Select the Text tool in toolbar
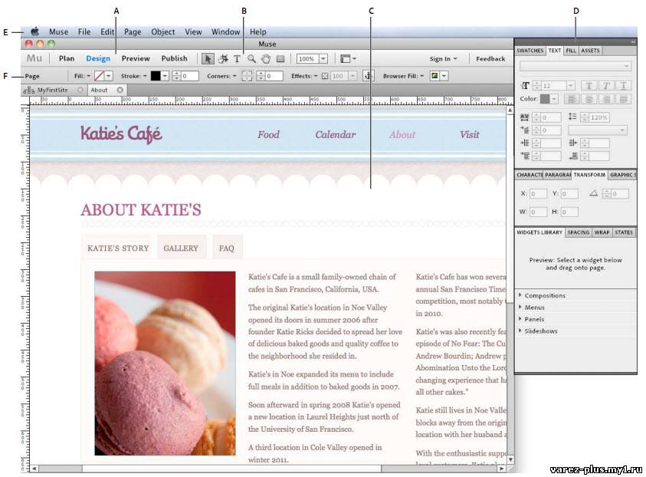Viewport: 646px width, 477px height. [237, 58]
